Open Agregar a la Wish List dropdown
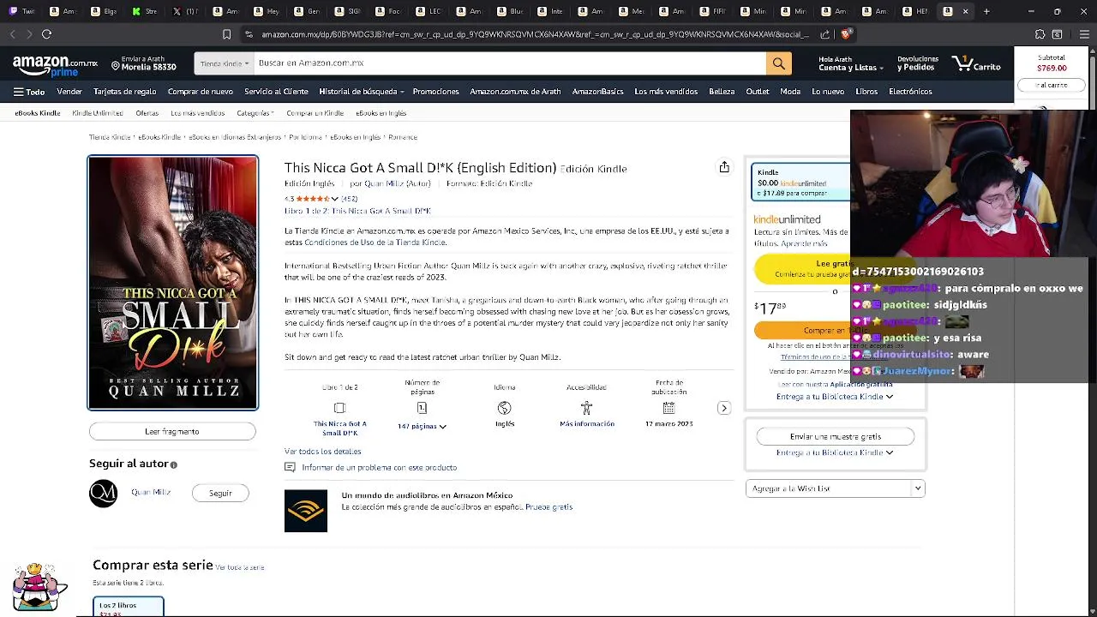This screenshot has width=1097, height=617. [836, 488]
